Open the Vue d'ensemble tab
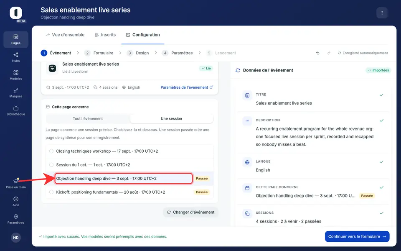This screenshot has height=251, width=401. tap(65, 35)
